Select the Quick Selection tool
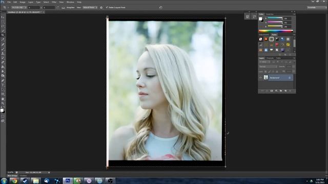 coord(3,31)
